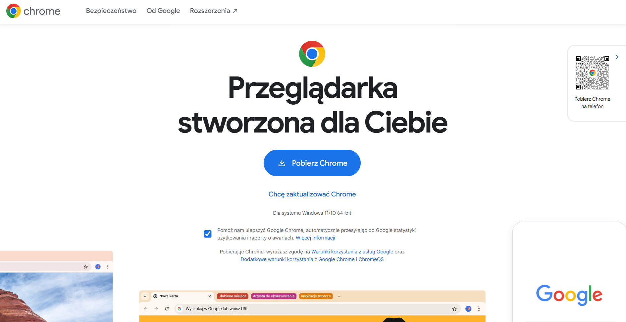Viewport: 626px width, 322px height.
Task: Click the back arrow in the mockup browser
Action: pyautogui.click(x=146, y=309)
